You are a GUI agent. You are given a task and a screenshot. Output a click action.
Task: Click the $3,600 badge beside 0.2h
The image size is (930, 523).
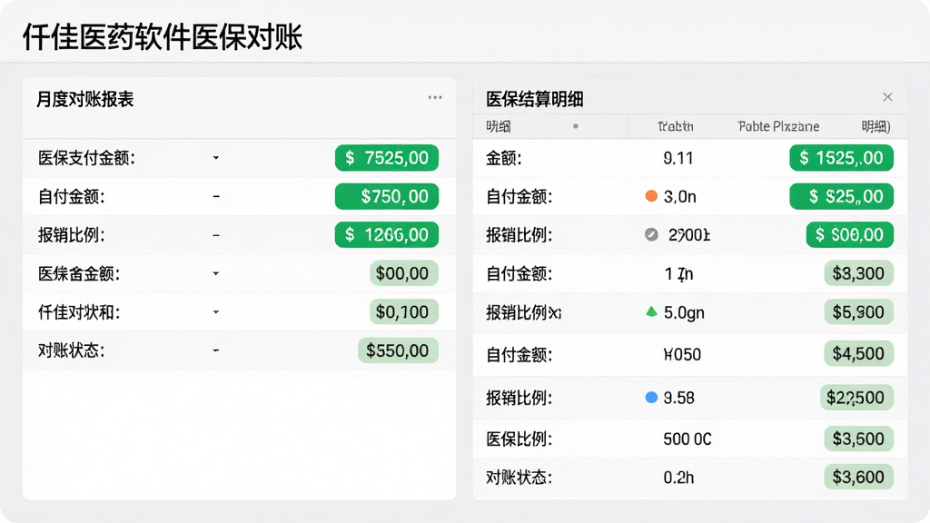(x=858, y=477)
